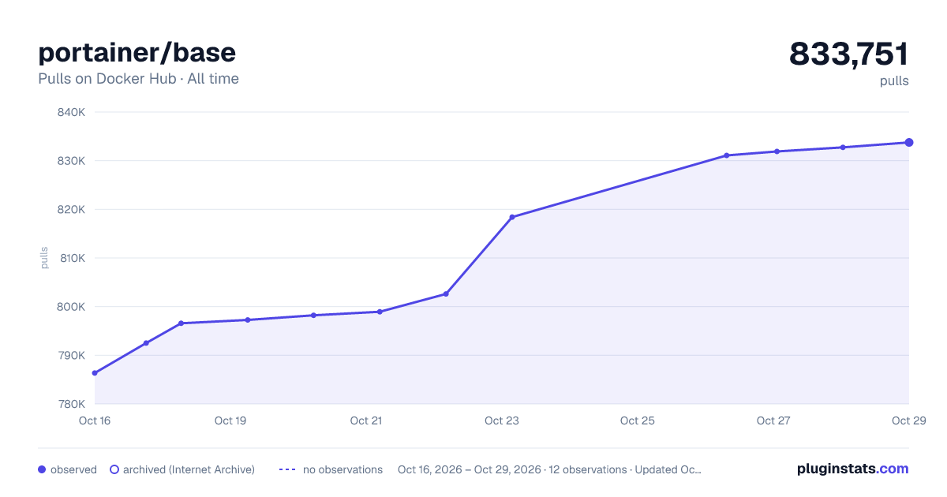Select the first data point above 830K

(727, 155)
